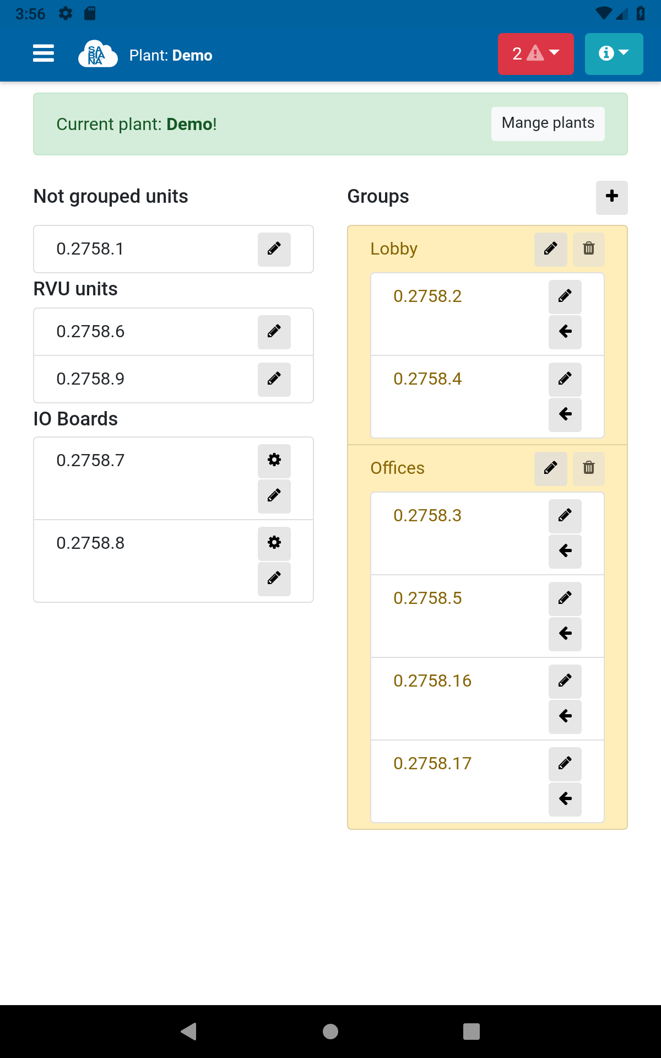Image resolution: width=661 pixels, height=1058 pixels.
Task: Select unit 0.2758.16 in Offices
Action: [432, 681]
